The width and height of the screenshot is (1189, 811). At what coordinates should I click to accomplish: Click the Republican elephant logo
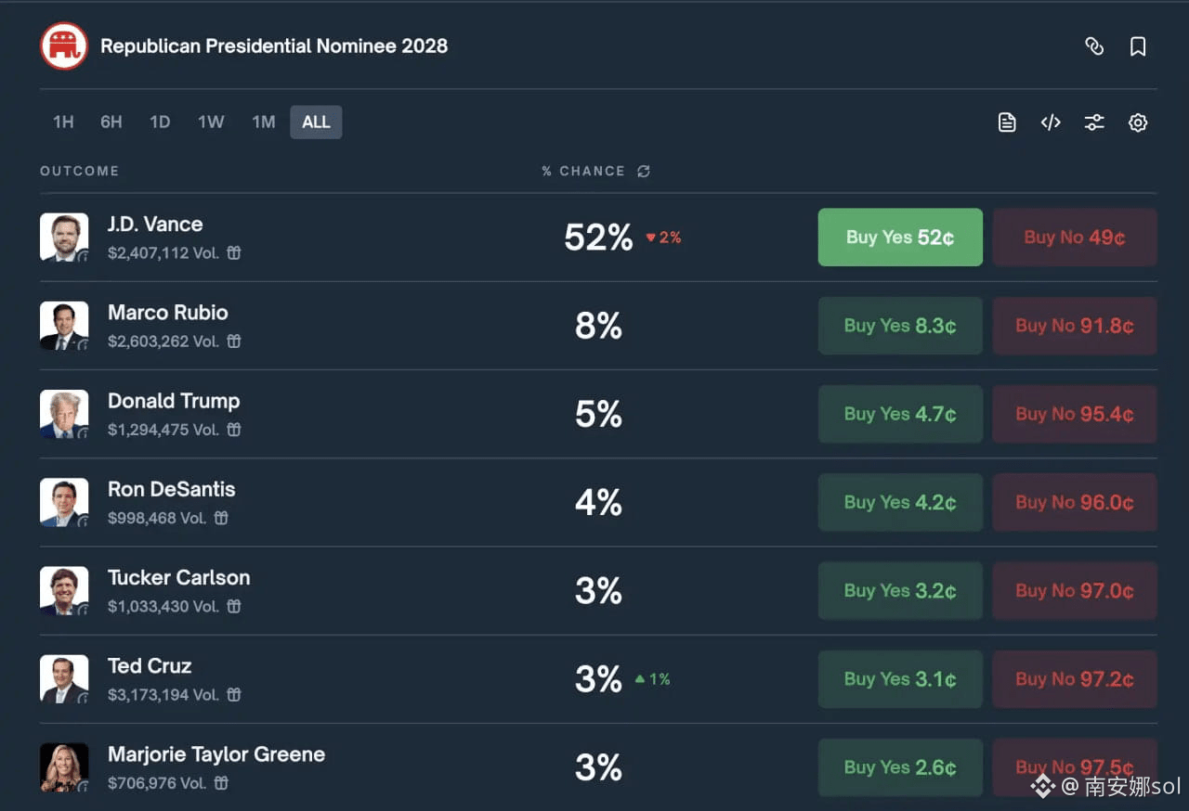(x=64, y=46)
